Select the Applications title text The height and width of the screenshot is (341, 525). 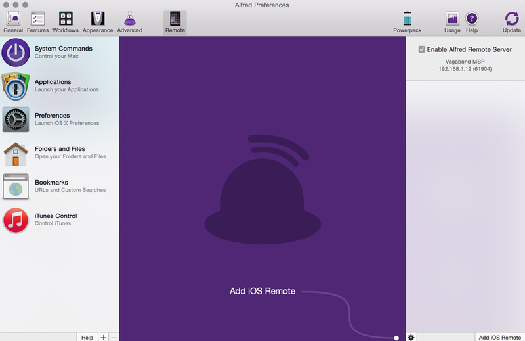tap(53, 82)
